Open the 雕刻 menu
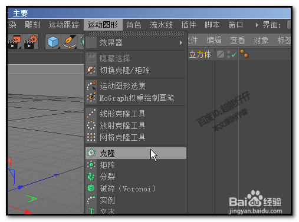 32,25
